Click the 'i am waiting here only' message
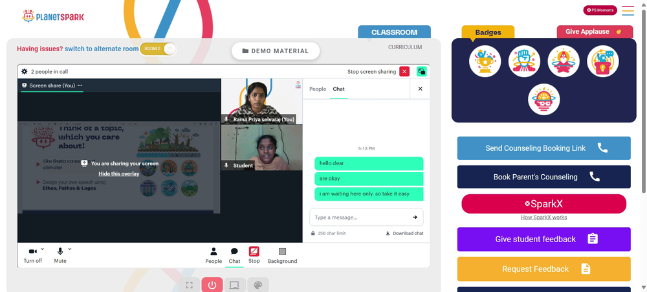 (x=369, y=194)
